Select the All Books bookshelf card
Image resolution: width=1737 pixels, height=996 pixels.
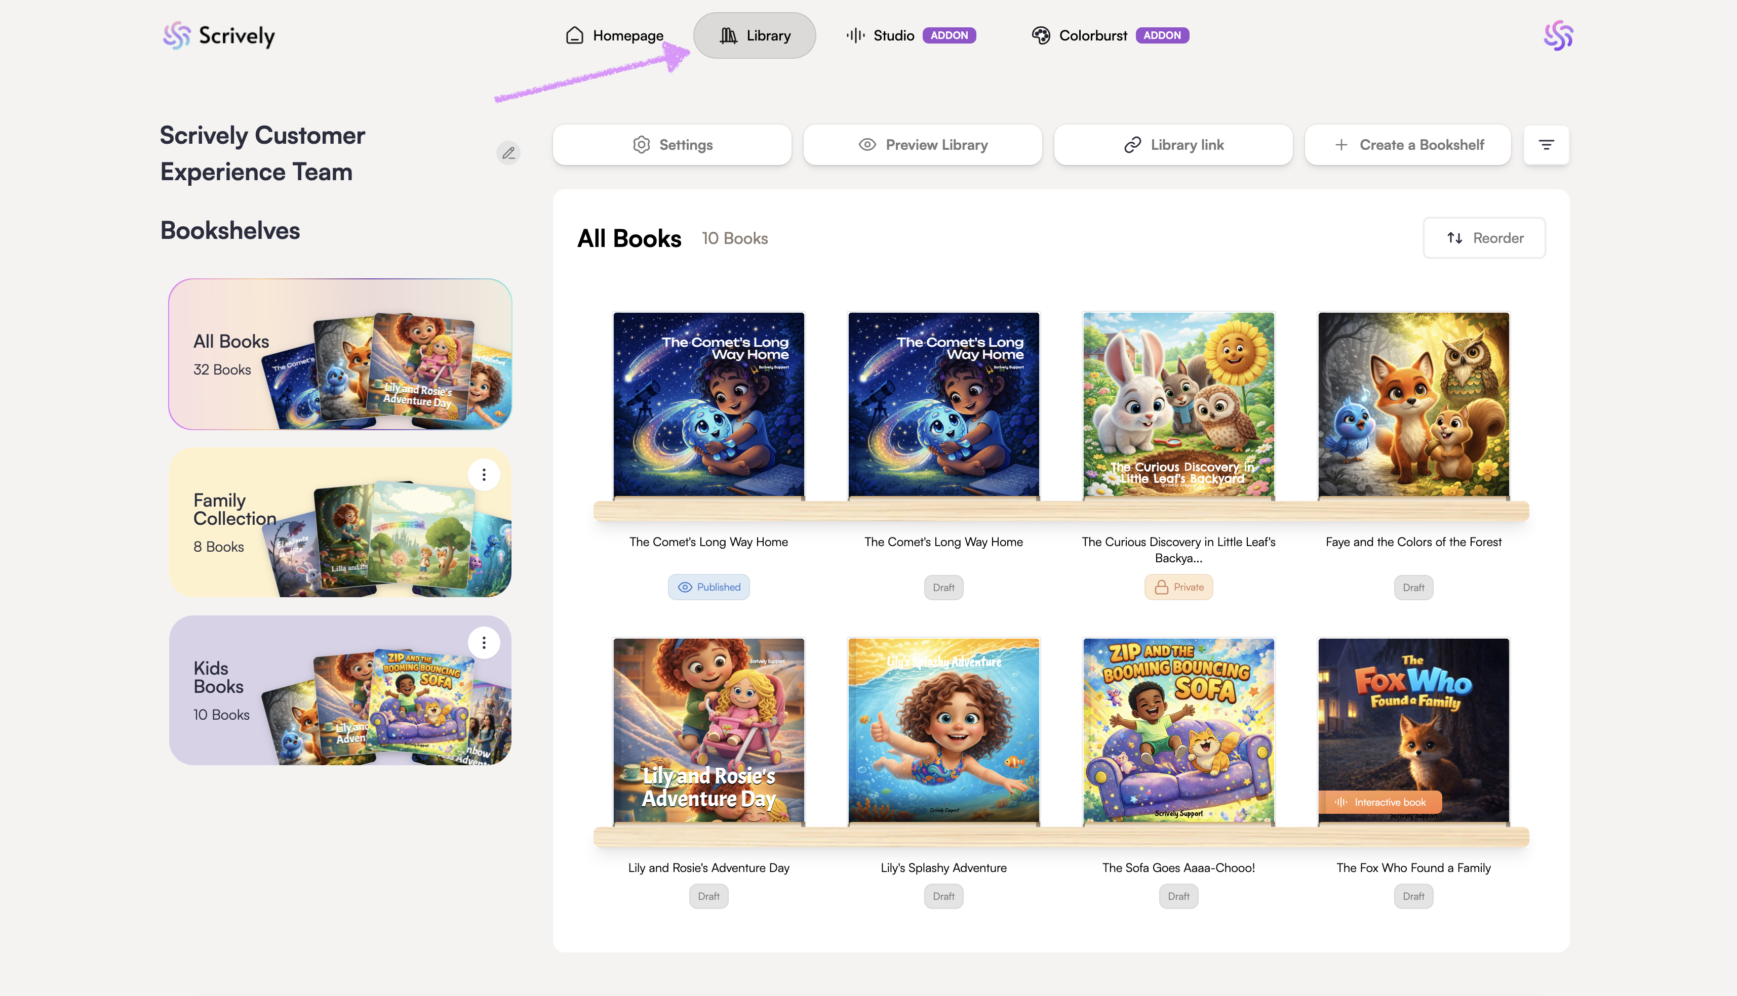340,354
